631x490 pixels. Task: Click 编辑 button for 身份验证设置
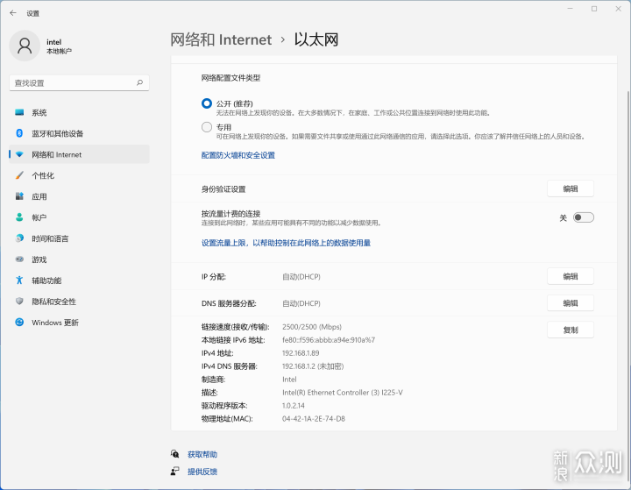pos(571,188)
